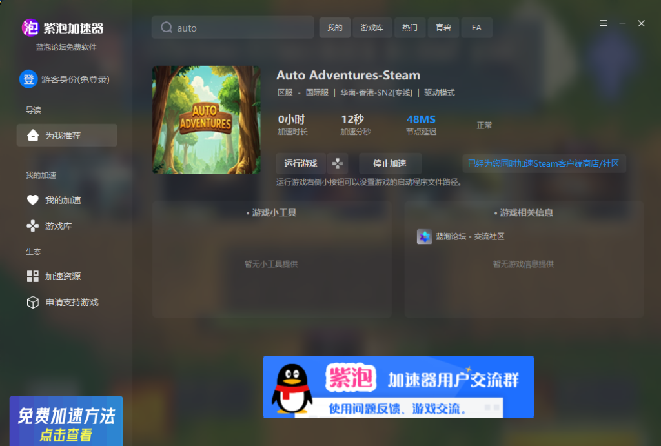Viewport: 661px width, 446px height.
Task: Switch to the top 游戏库 tab
Action: click(372, 27)
